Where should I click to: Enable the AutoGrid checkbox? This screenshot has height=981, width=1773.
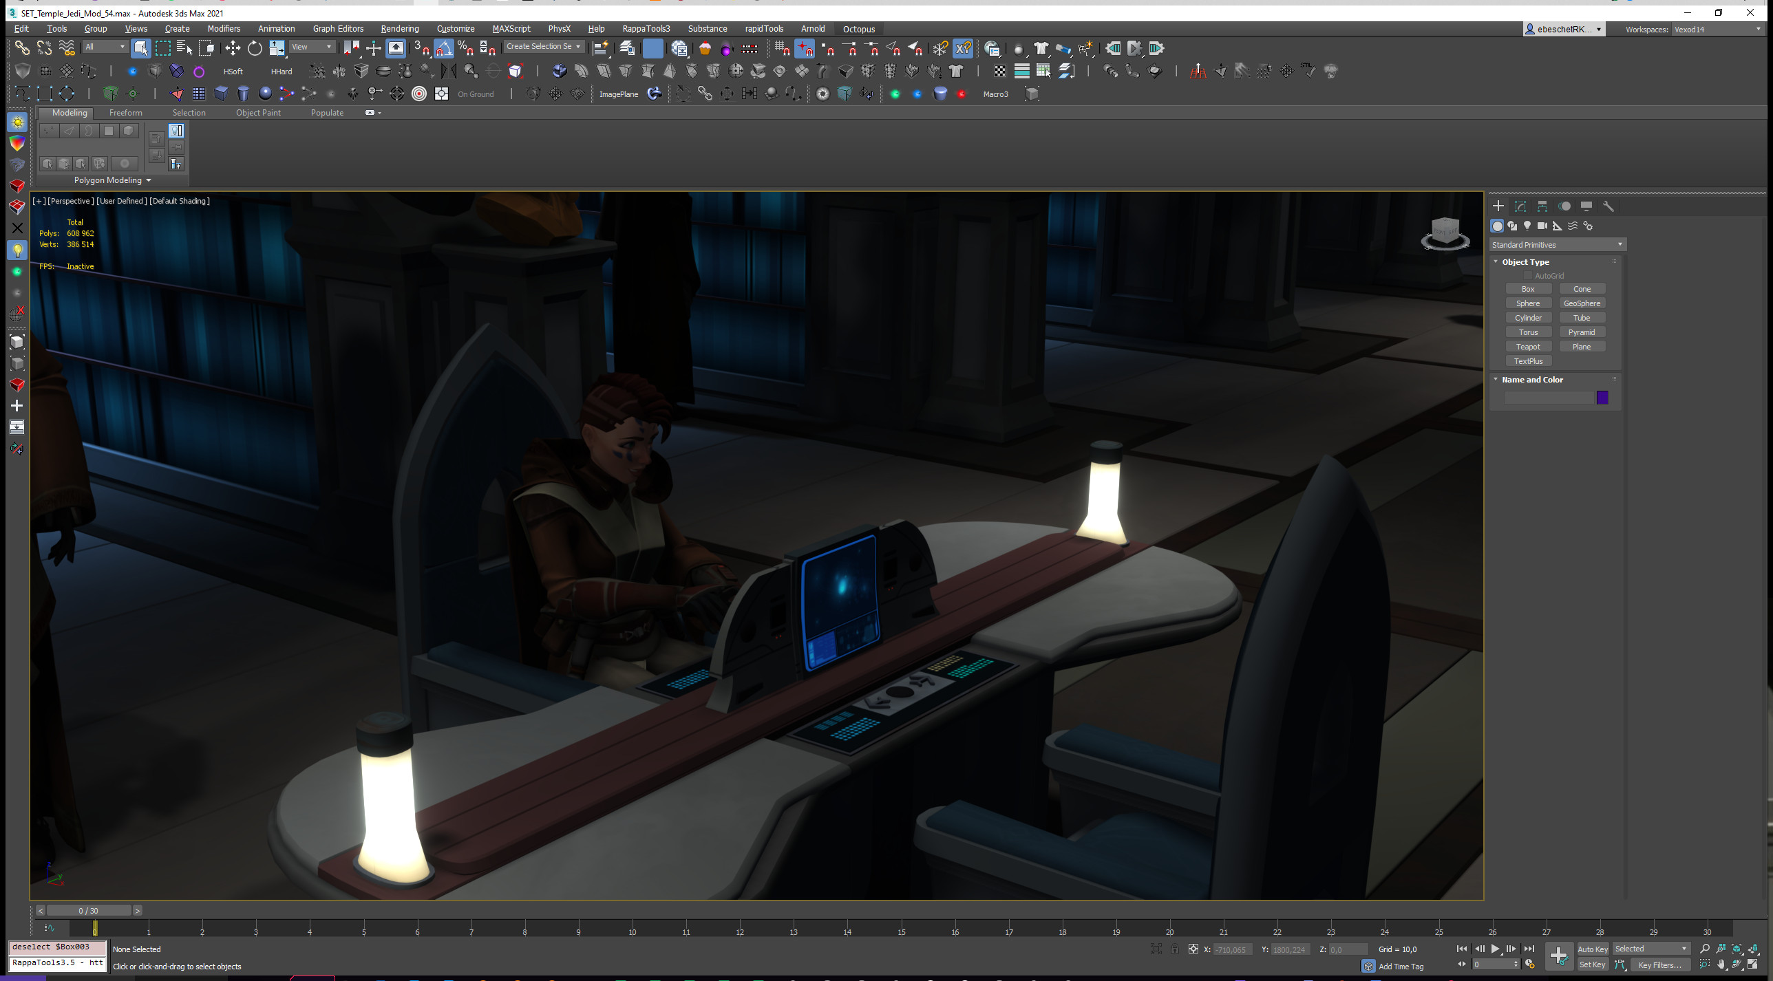1528,276
